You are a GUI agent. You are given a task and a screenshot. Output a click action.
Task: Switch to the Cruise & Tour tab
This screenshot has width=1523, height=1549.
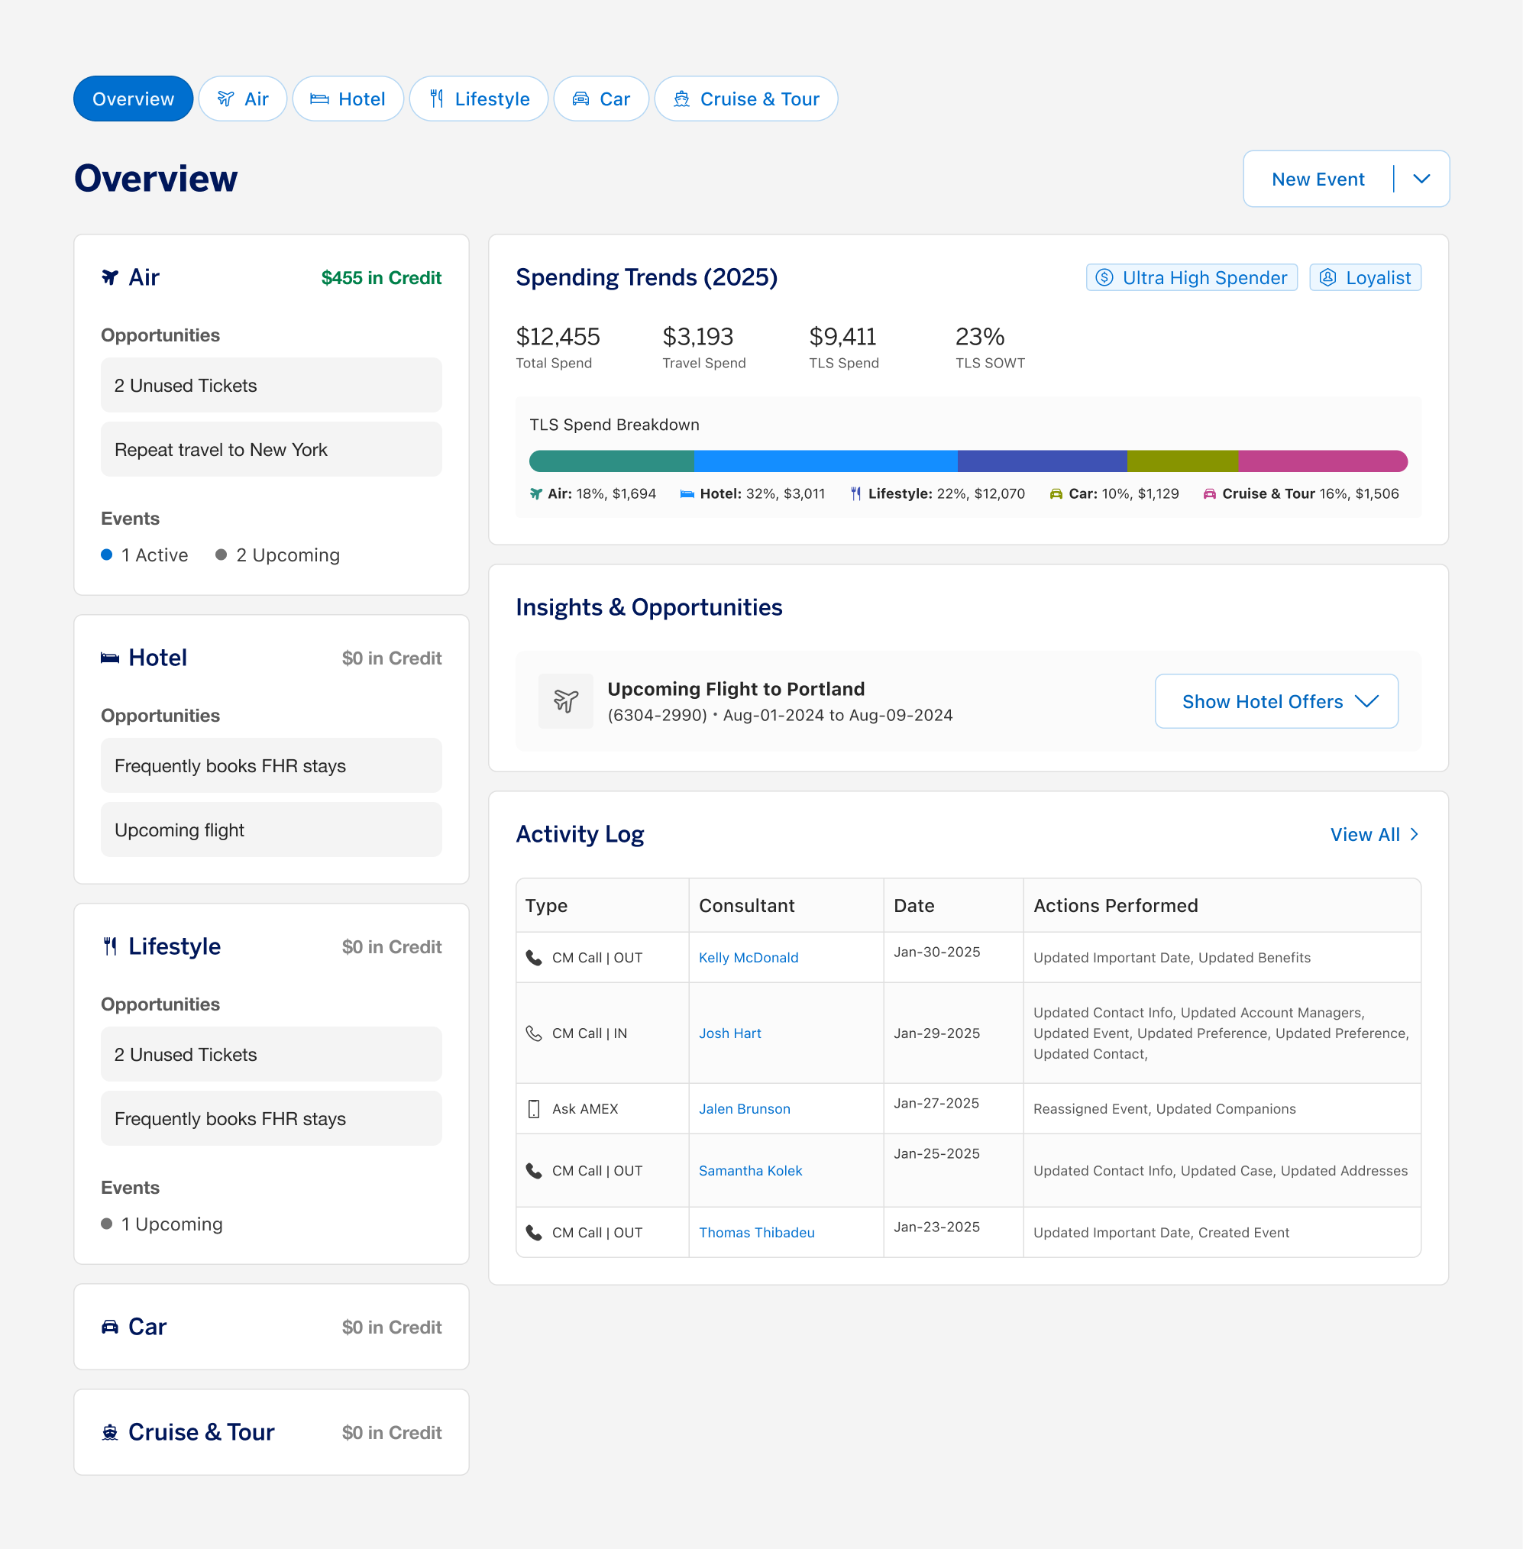[745, 99]
